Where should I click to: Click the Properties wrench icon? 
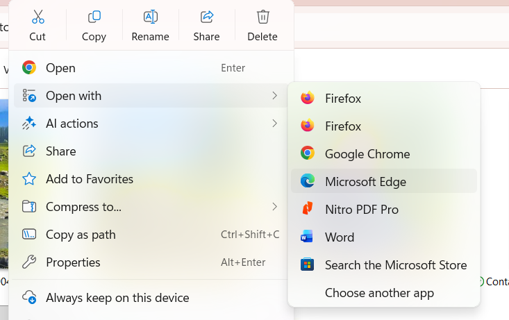click(29, 262)
